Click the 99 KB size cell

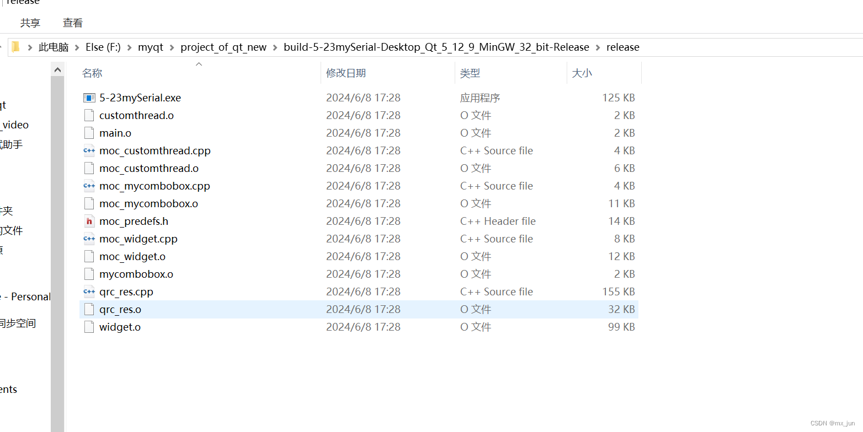[622, 327]
